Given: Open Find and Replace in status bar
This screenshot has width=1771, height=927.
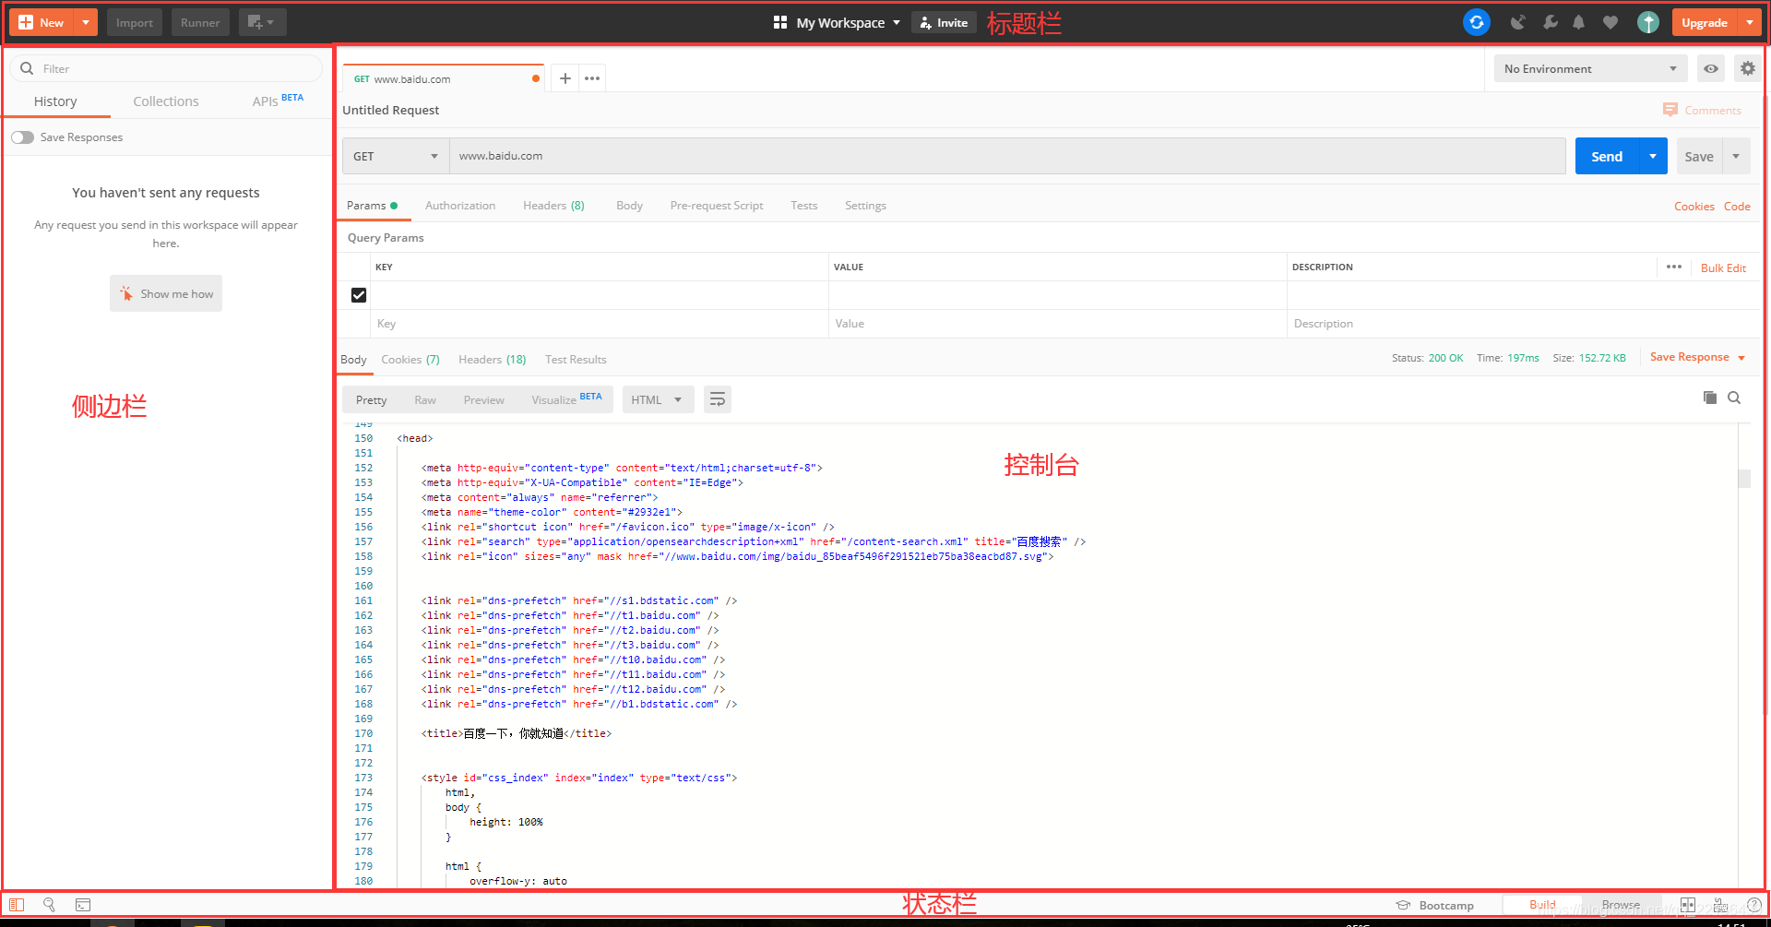Looking at the screenshot, I should pos(50,905).
